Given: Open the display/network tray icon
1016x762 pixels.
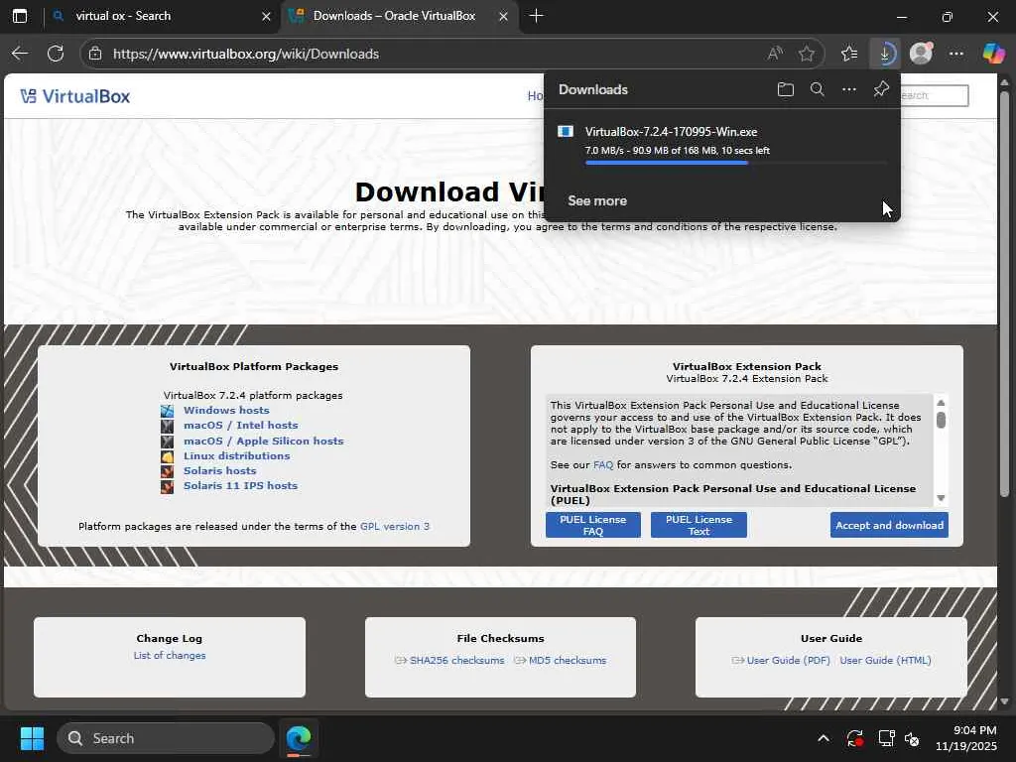Looking at the screenshot, I should (x=886, y=738).
